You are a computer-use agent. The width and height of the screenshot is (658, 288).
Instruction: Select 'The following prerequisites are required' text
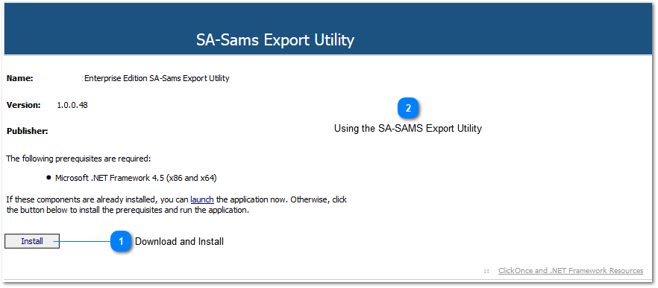(x=78, y=159)
